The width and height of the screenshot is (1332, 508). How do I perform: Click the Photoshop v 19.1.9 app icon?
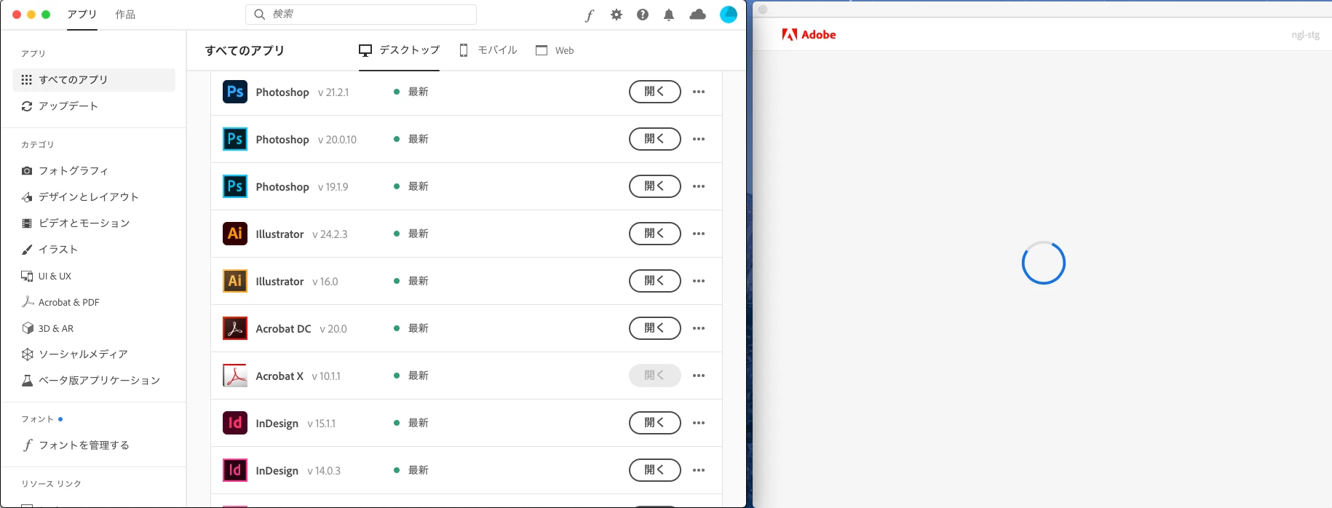tap(235, 186)
